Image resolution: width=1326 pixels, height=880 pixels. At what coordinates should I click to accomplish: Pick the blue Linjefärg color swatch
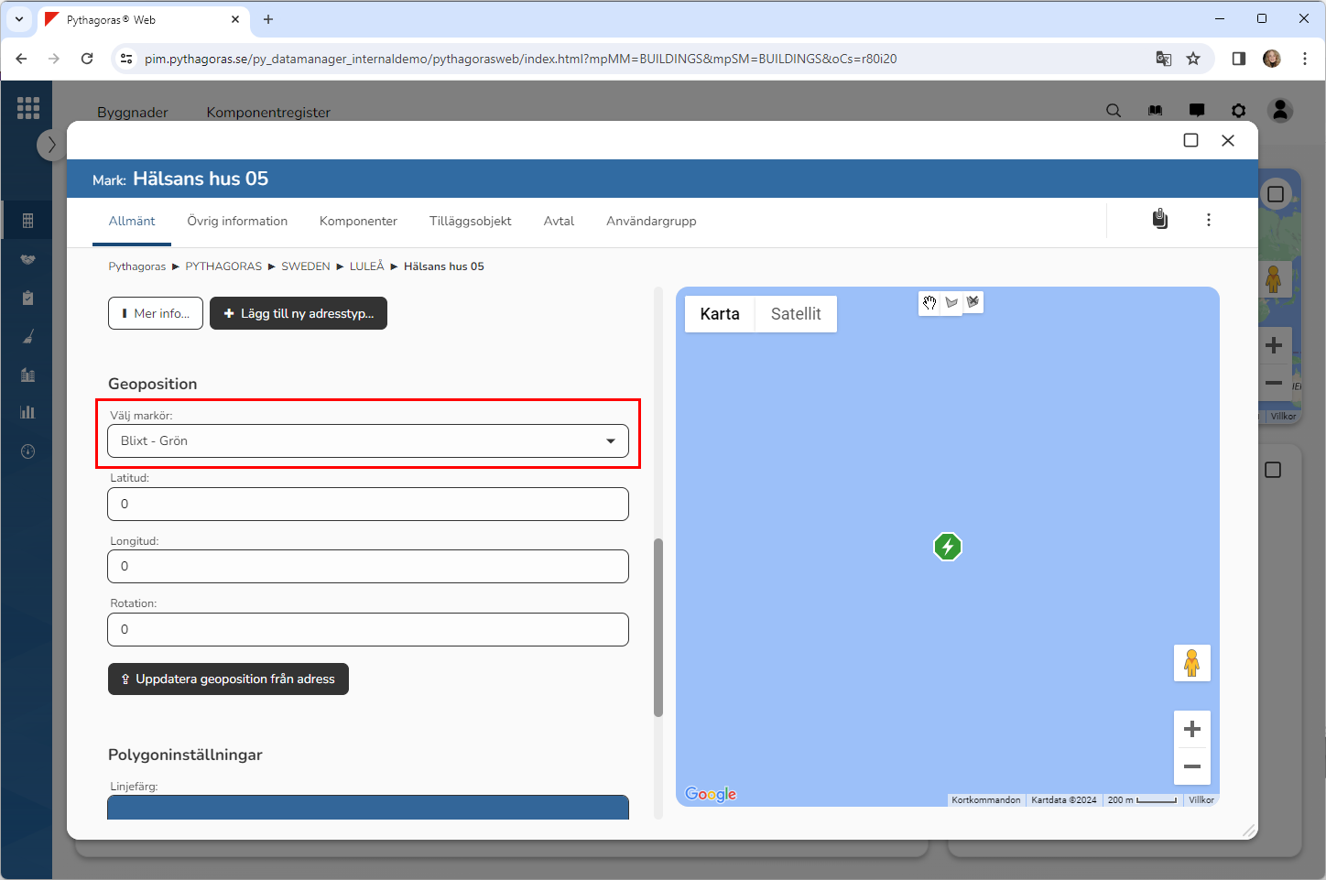368,807
